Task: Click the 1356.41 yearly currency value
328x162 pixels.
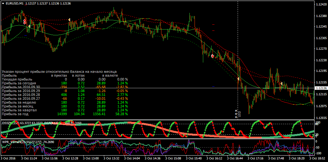Action: [x=99, y=114]
